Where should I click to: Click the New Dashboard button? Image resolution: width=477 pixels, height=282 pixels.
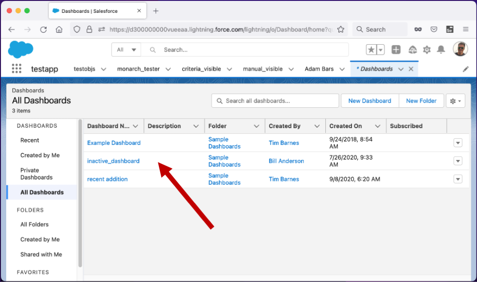pos(370,101)
